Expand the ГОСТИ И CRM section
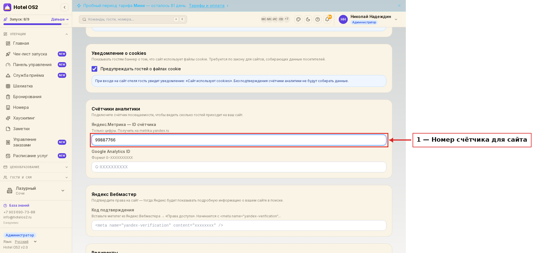 (x=36, y=177)
